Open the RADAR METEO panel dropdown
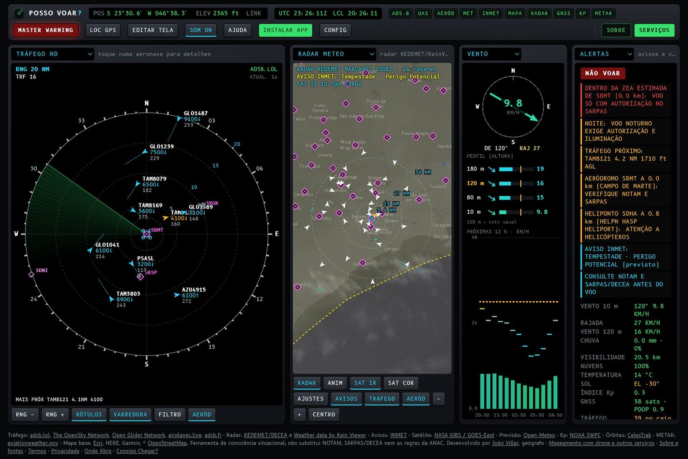 335,54
